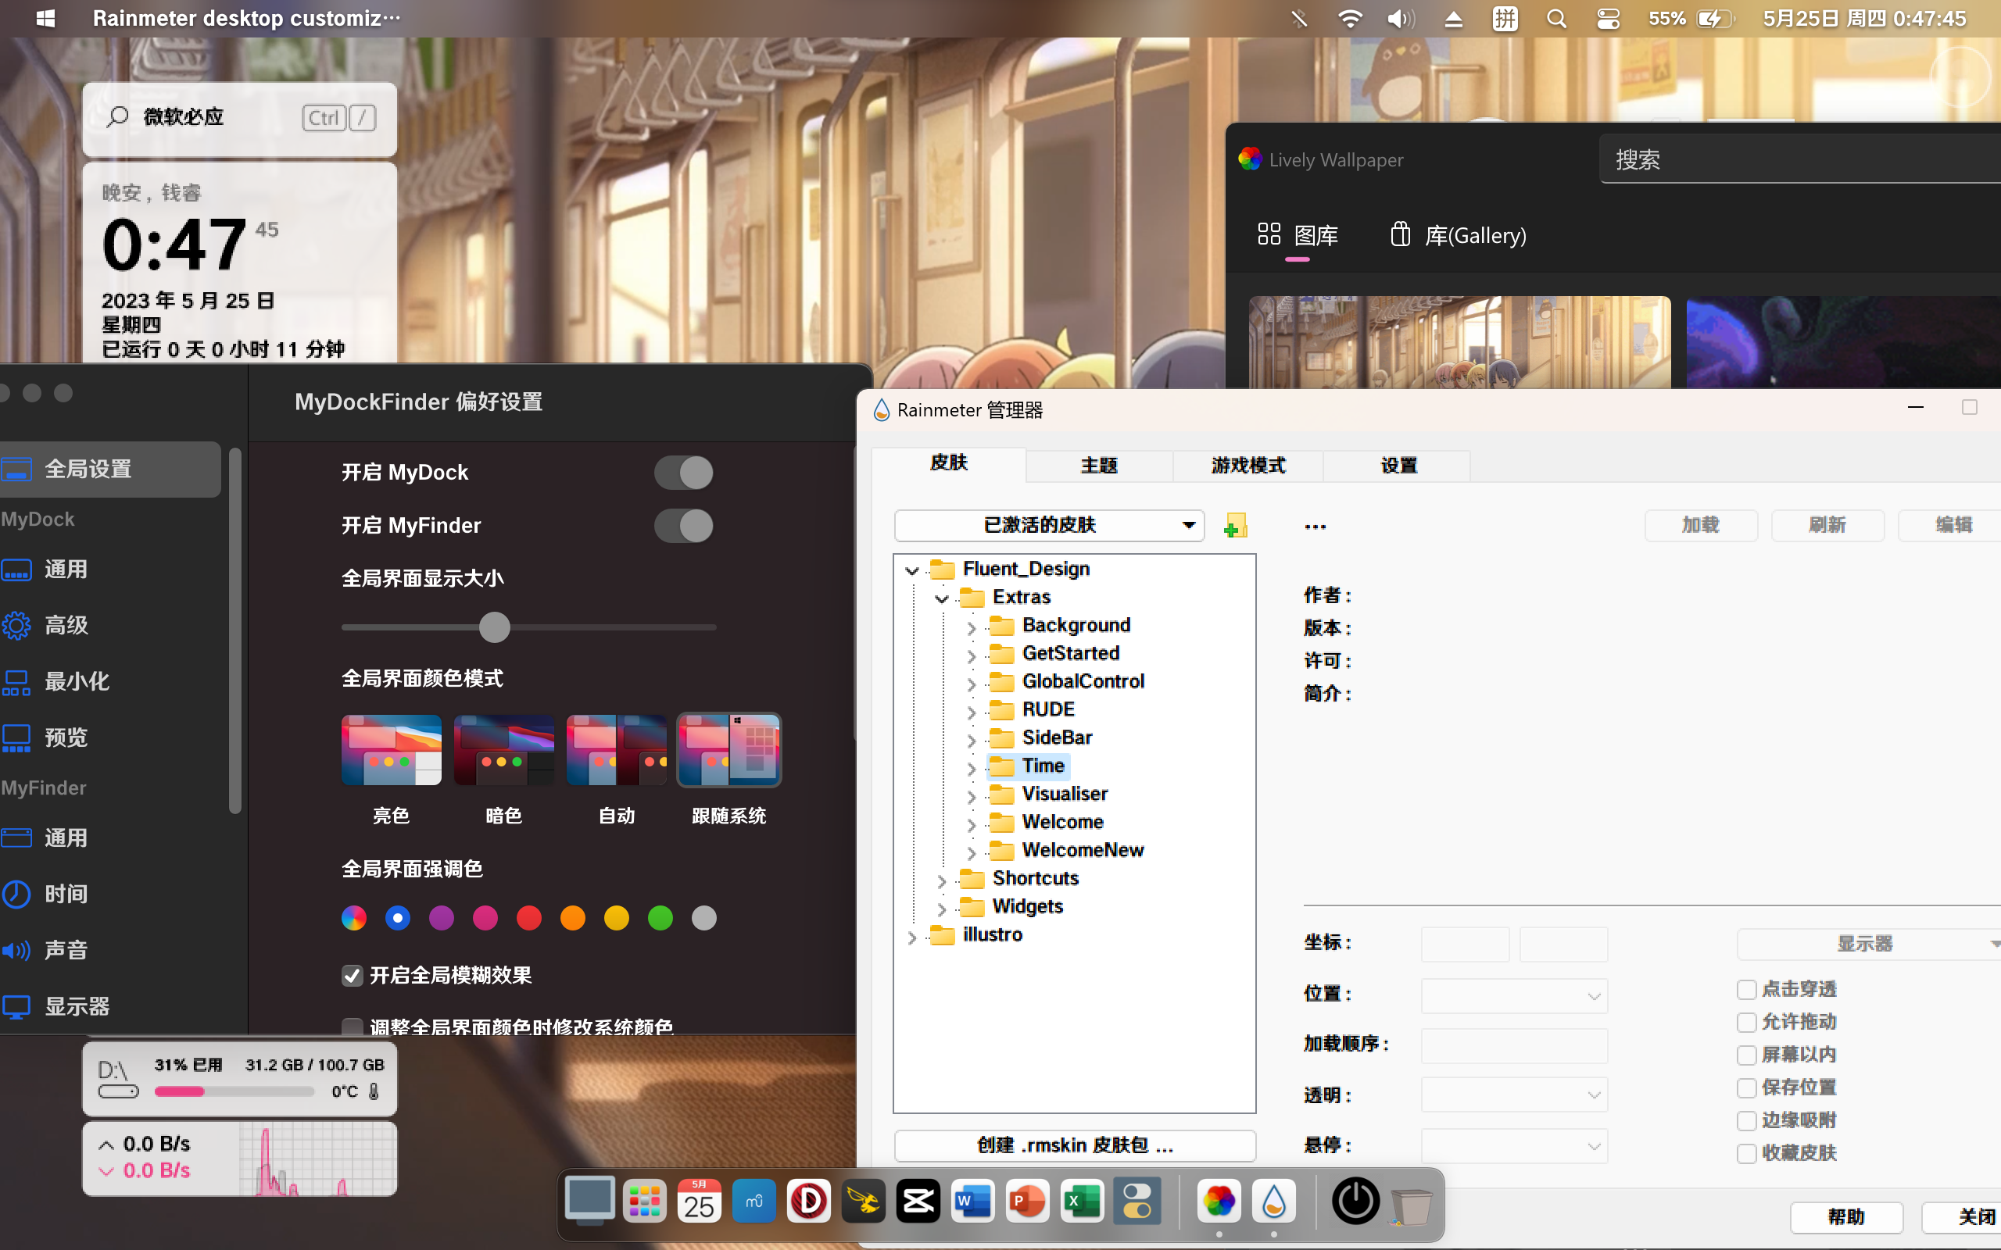Screen dimensions: 2001x1250
Task: Select the 暗色 color mode thumbnail
Action: (503, 750)
